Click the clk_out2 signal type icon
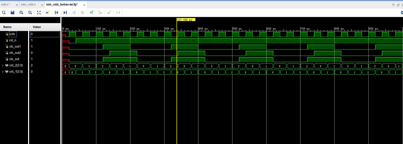403x144 pixels. [x=7, y=53]
